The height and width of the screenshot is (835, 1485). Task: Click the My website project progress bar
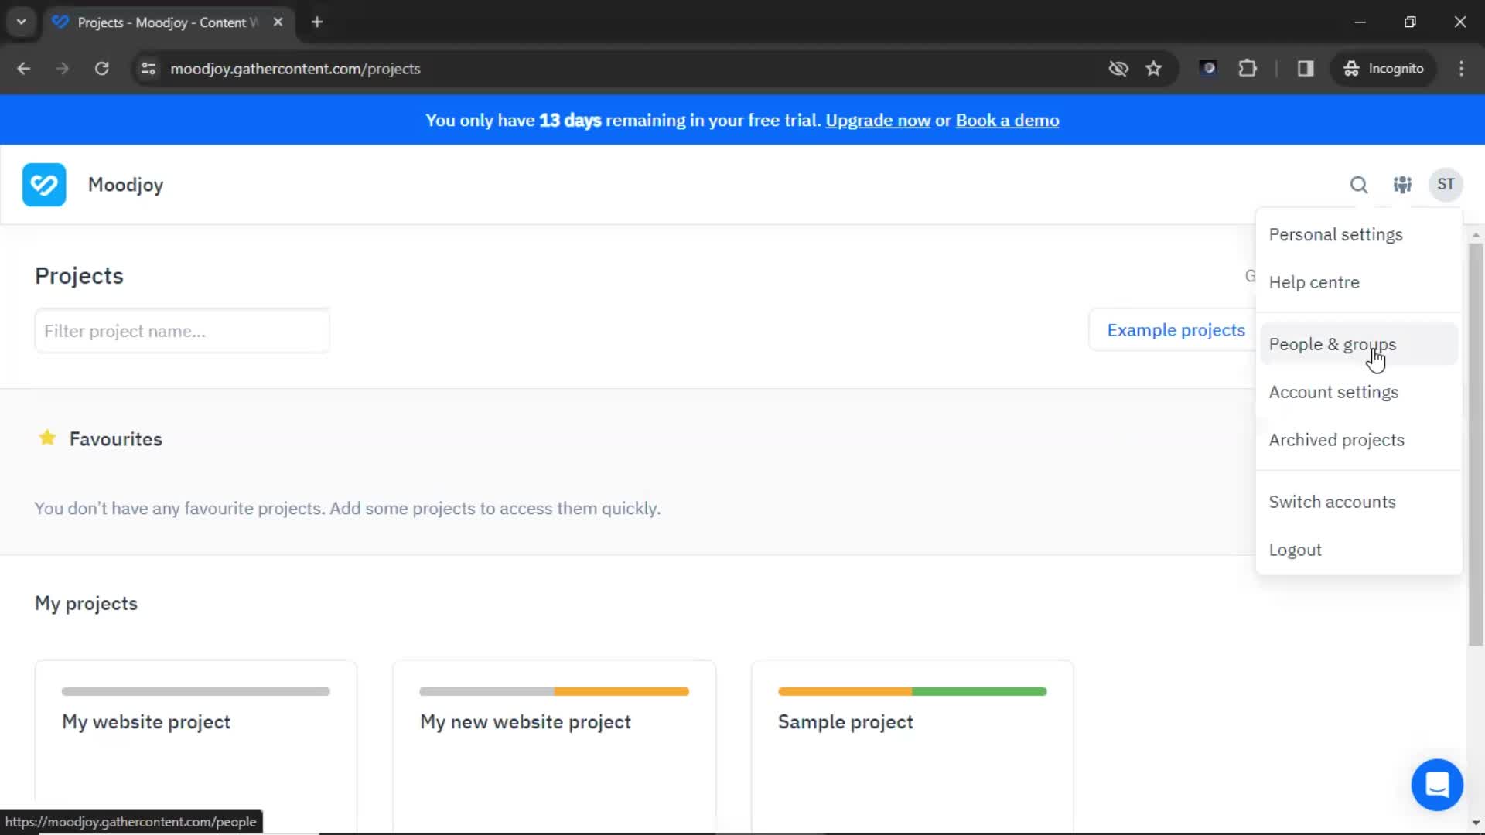point(196,691)
